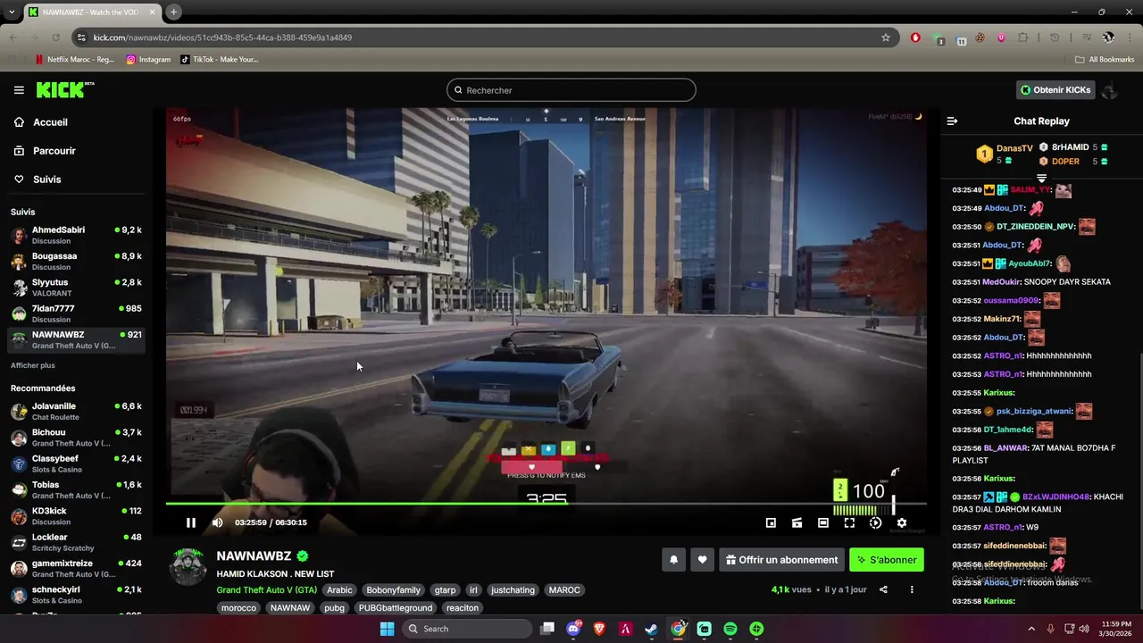Image resolution: width=1143 pixels, height=643 pixels.
Task: Open AhmedSabiri followed channel
Action: click(76, 236)
